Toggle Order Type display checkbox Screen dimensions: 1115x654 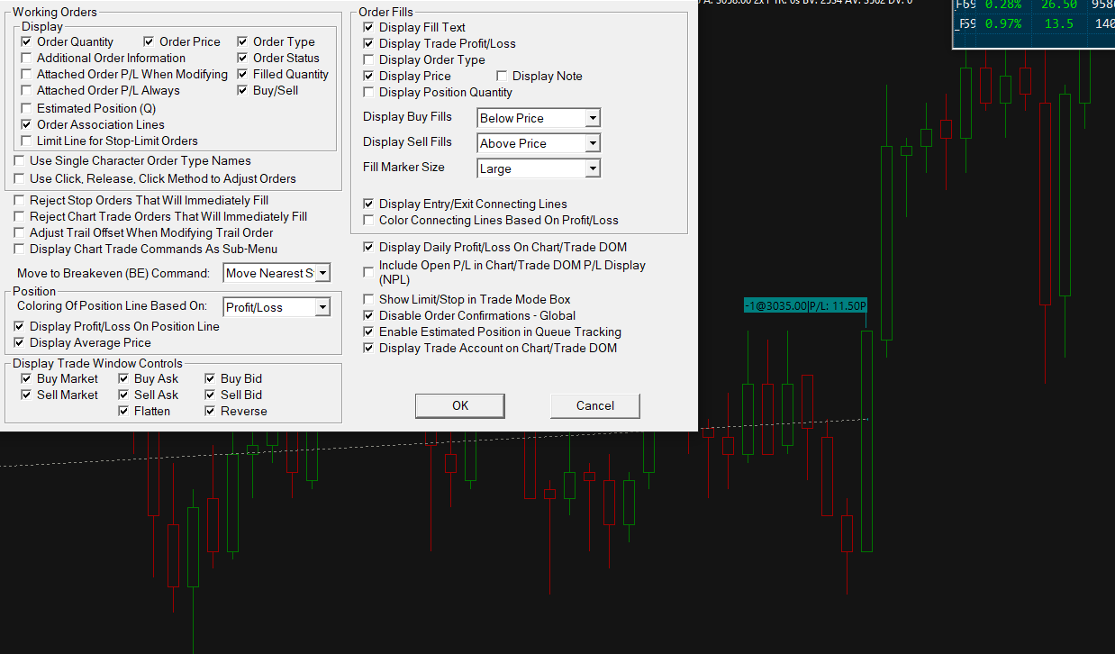242,42
